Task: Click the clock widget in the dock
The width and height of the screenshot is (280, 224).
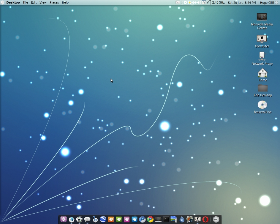Action: coord(216,219)
